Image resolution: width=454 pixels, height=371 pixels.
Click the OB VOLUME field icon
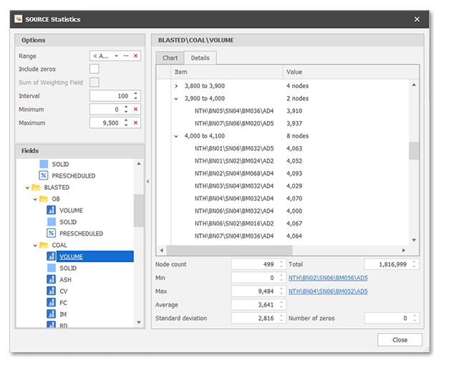(x=52, y=211)
